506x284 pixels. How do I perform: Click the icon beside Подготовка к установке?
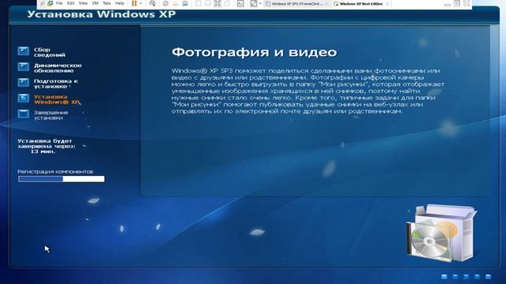(23, 82)
